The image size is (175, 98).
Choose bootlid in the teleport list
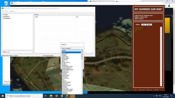[x=71, y=64]
